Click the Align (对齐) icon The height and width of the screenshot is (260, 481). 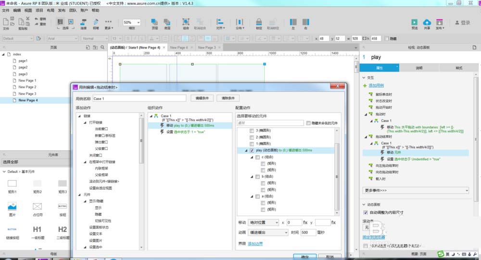[x=220, y=22]
